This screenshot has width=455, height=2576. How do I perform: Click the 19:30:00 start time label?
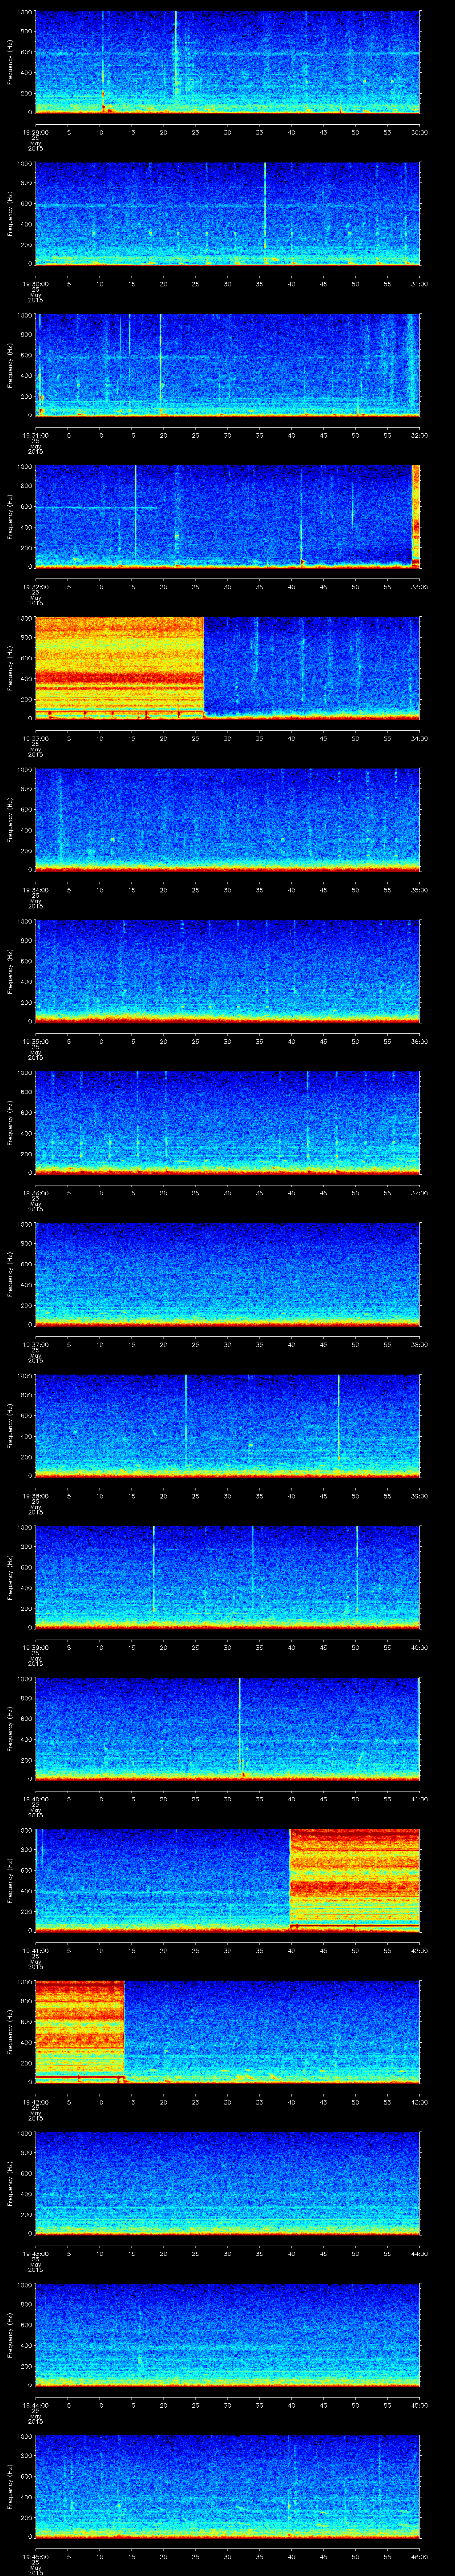(x=35, y=284)
